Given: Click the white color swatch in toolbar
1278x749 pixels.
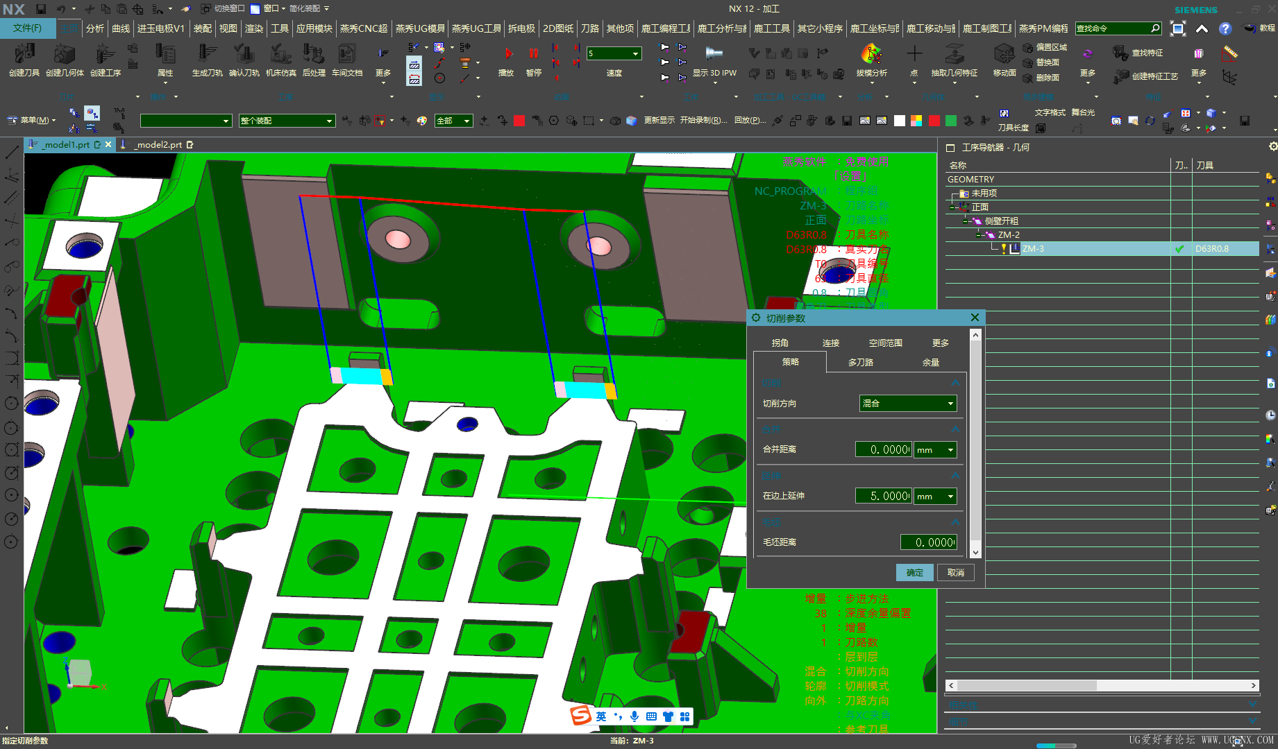Looking at the screenshot, I should coord(900,121).
